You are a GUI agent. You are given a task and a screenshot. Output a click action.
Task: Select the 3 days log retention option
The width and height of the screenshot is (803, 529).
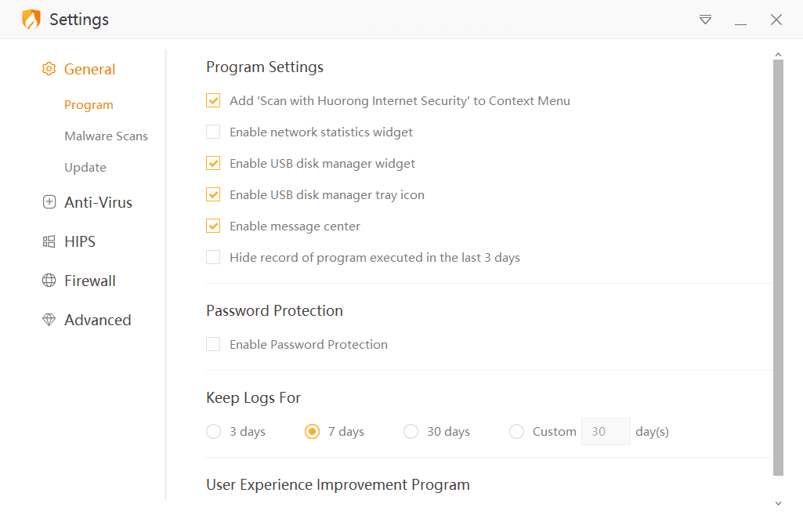(213, 431)
